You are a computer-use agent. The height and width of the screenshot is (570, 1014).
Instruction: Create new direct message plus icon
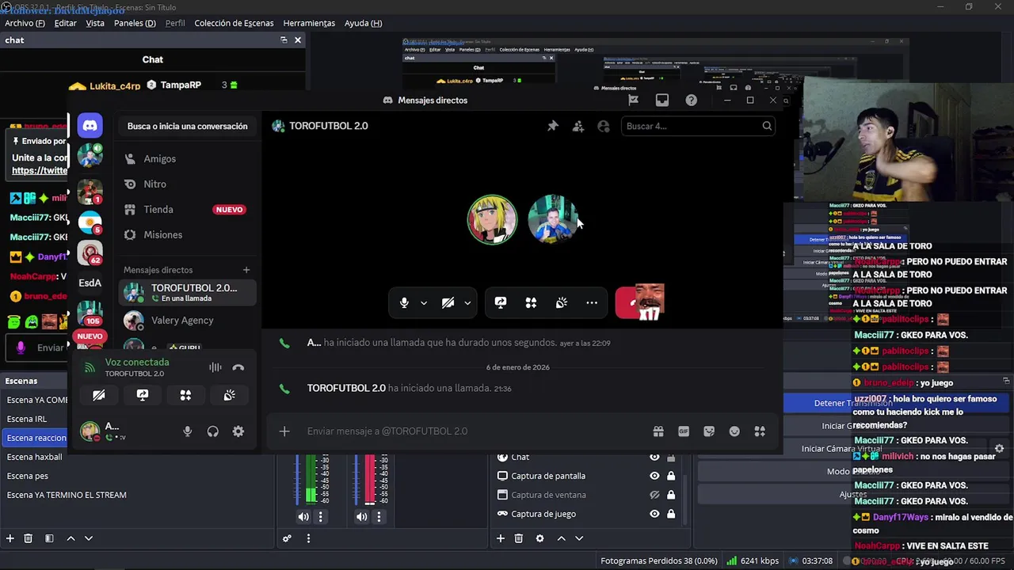(x=246, y=270)
